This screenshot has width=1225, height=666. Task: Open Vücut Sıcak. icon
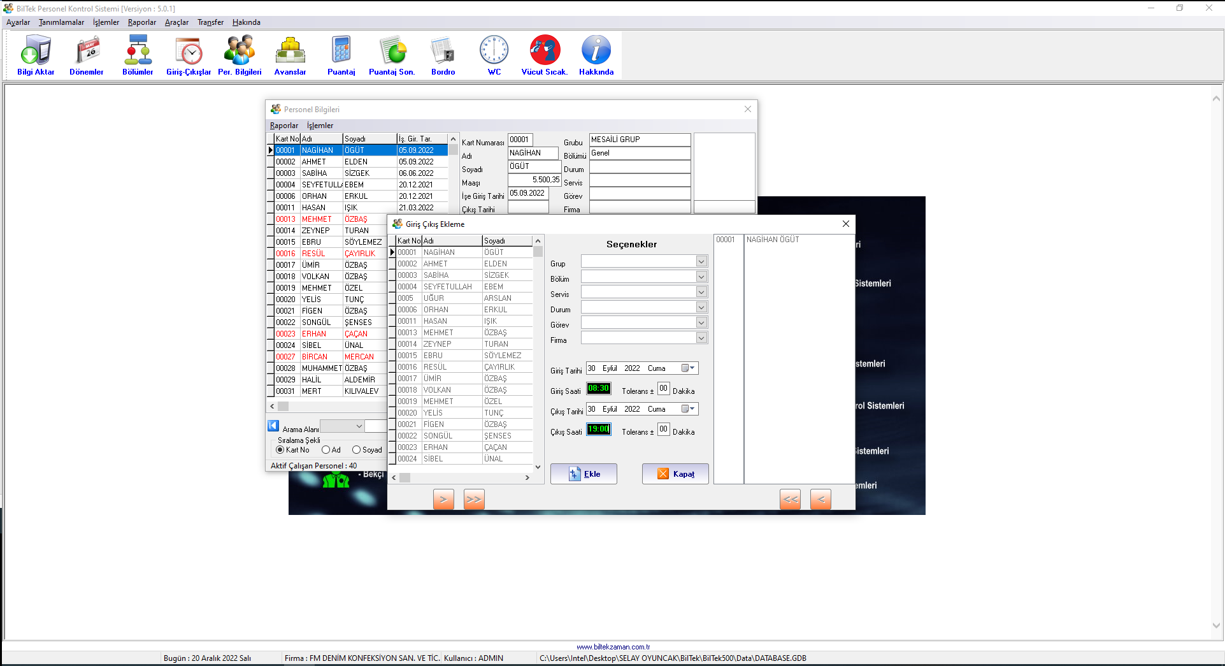pos(545,55)
